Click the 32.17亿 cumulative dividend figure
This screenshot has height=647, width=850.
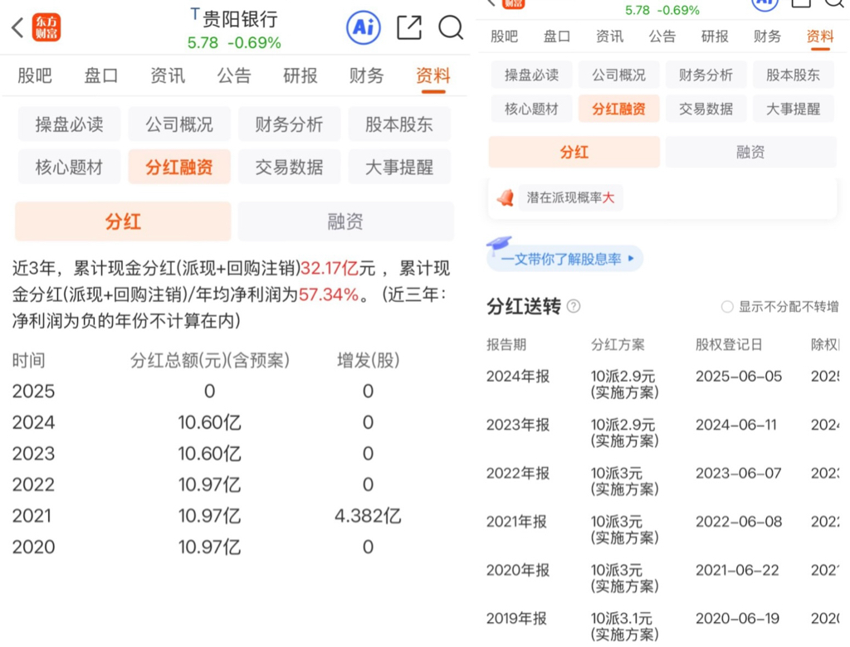click(x=330, y=268)
